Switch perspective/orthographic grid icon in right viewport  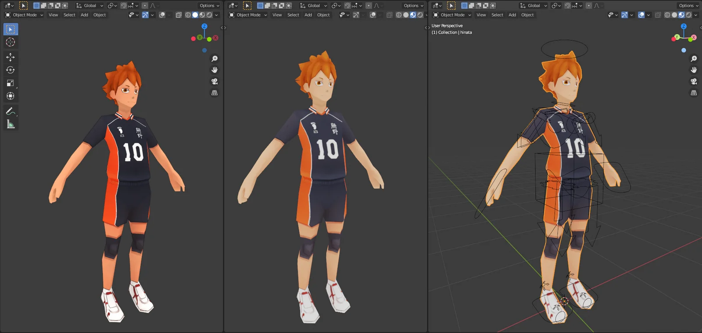point(694,93)
